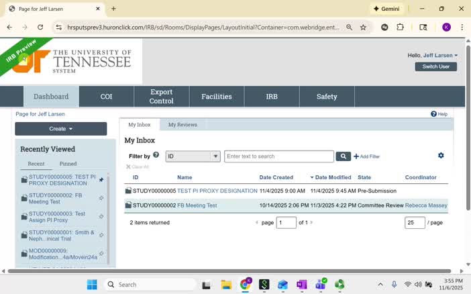Show hidden icons in system tray
The height and width of the screenshot is (294, 471).
pyautogui.click(x=380, y=285)
